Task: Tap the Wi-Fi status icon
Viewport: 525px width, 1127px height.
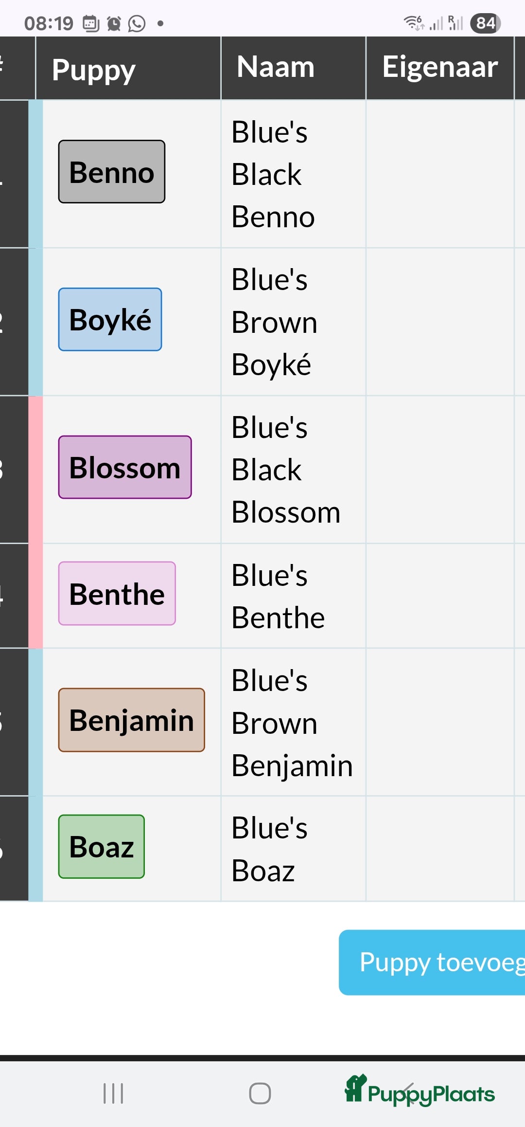Action: pos(414,22)
